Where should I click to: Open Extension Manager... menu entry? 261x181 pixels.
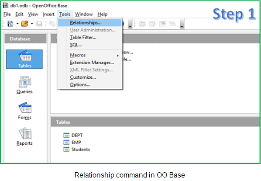(x=90, y=63)
